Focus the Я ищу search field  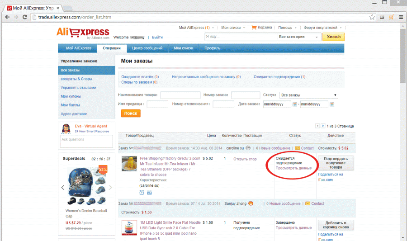coord(241,37)
